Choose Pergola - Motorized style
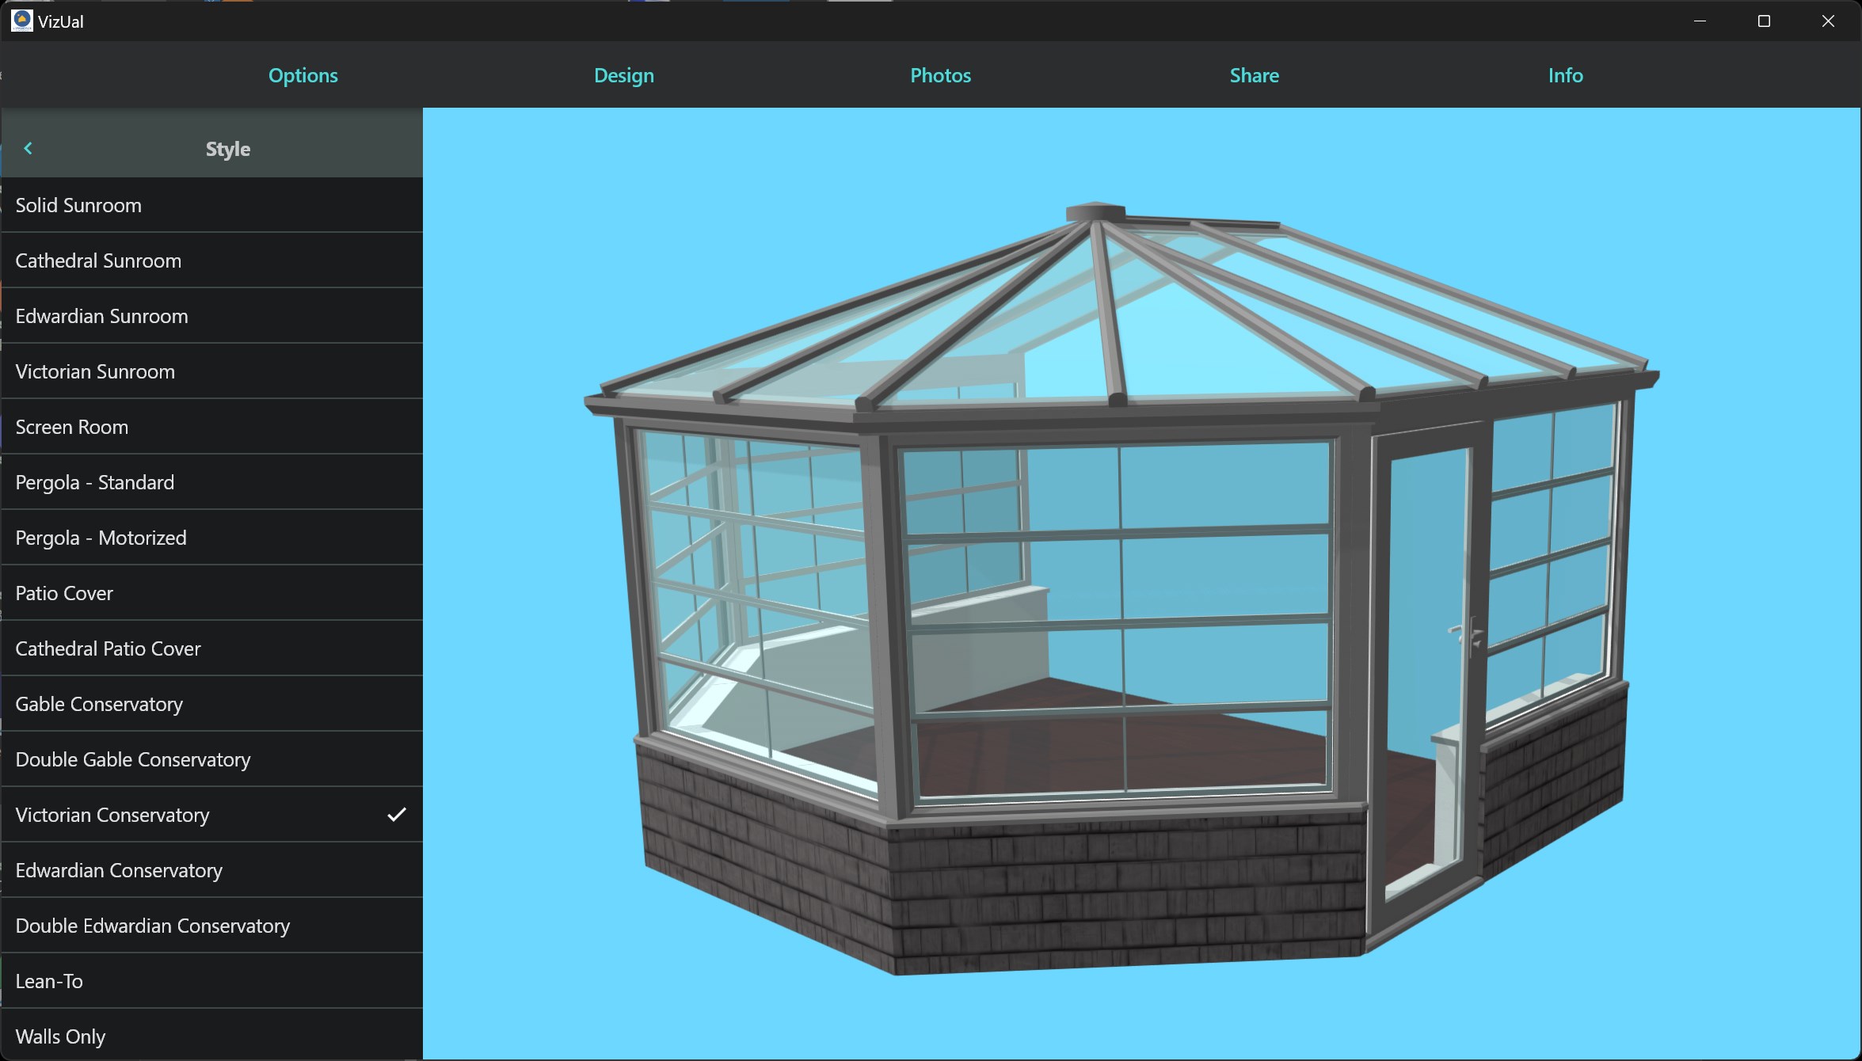Viewport: 1862px width, 1061px height. 211,538
